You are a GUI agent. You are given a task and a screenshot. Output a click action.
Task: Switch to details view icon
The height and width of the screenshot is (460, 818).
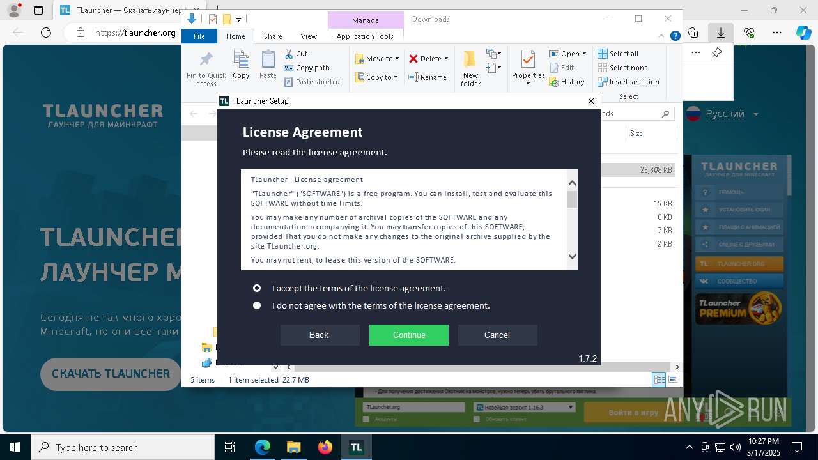pyautogui.click(x=659, y=380)
